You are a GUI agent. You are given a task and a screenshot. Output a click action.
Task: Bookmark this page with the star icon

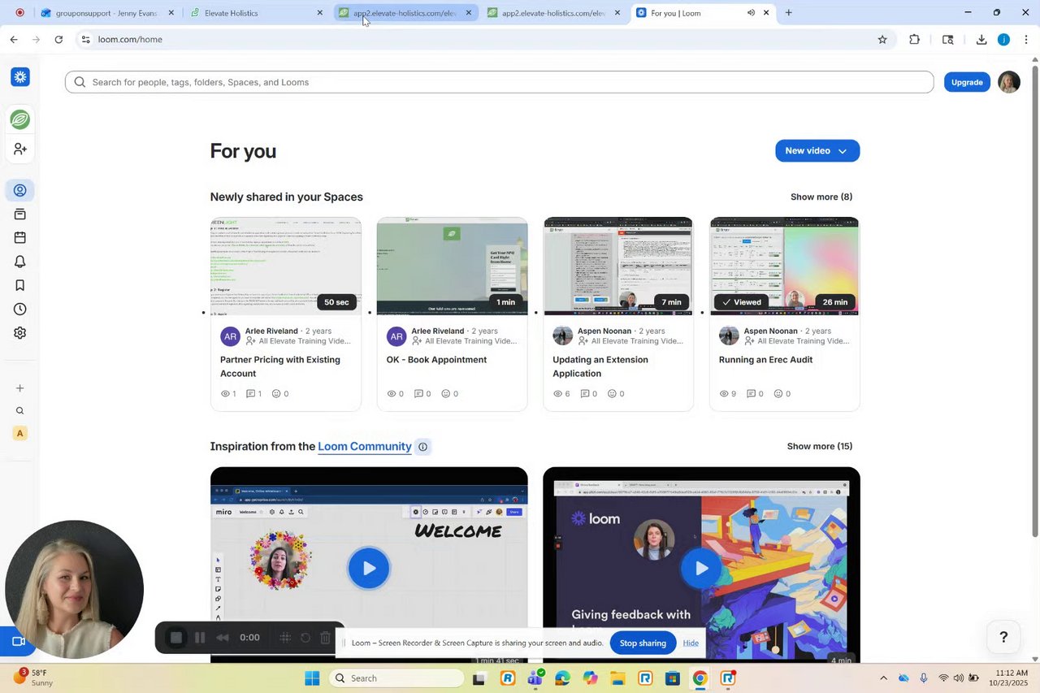882,39
